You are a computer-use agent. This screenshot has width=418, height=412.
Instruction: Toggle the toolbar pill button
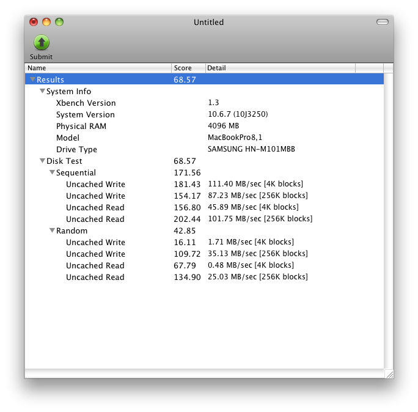pyautogui.click(x=383, y=22)
